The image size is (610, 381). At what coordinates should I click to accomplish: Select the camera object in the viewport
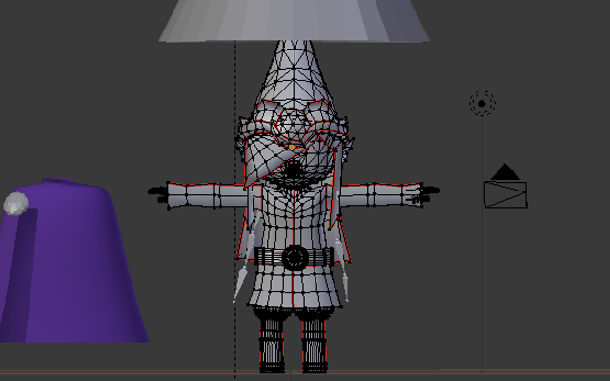point(506,187)
